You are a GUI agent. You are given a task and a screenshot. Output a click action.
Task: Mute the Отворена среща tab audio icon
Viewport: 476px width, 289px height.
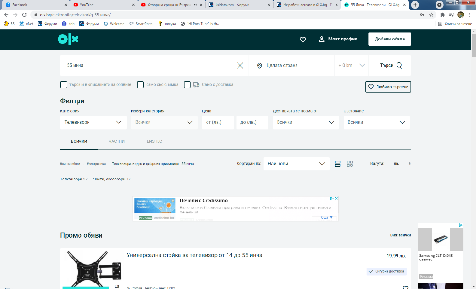pos(195,5)
